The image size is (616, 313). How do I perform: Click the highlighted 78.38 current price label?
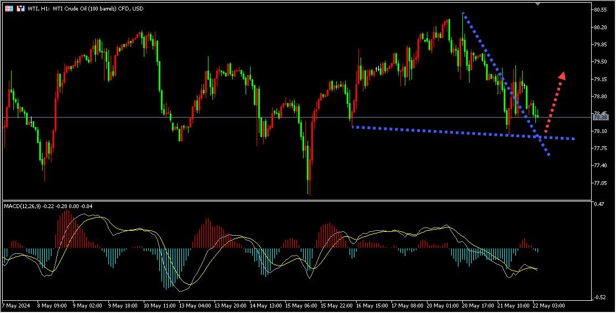click(x=601, y=117)
